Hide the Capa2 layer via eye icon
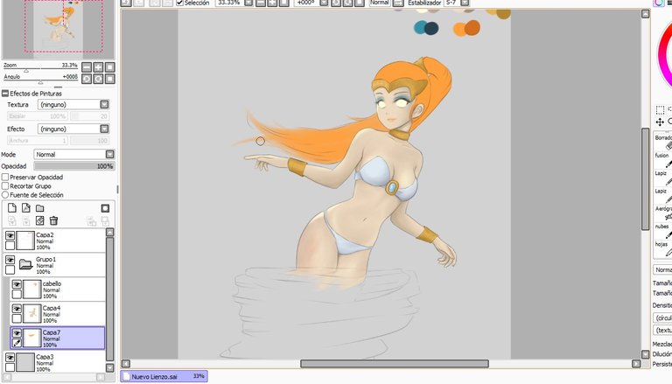The width and height of the screenshot is (672, 384). click(10, 235)
